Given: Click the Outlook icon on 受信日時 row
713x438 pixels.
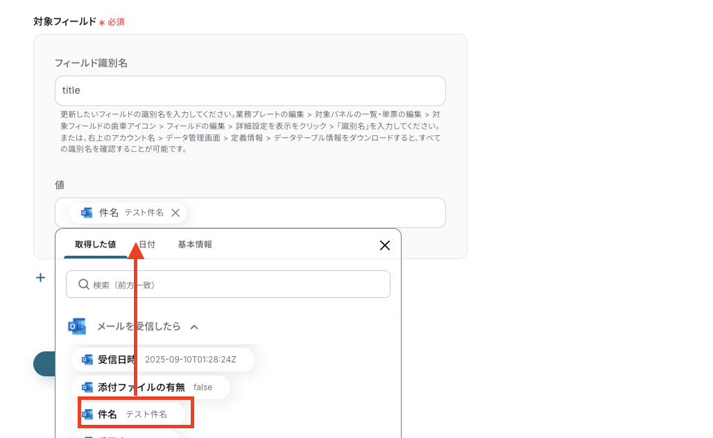Looking at the screenshot, I should (87, 360).
